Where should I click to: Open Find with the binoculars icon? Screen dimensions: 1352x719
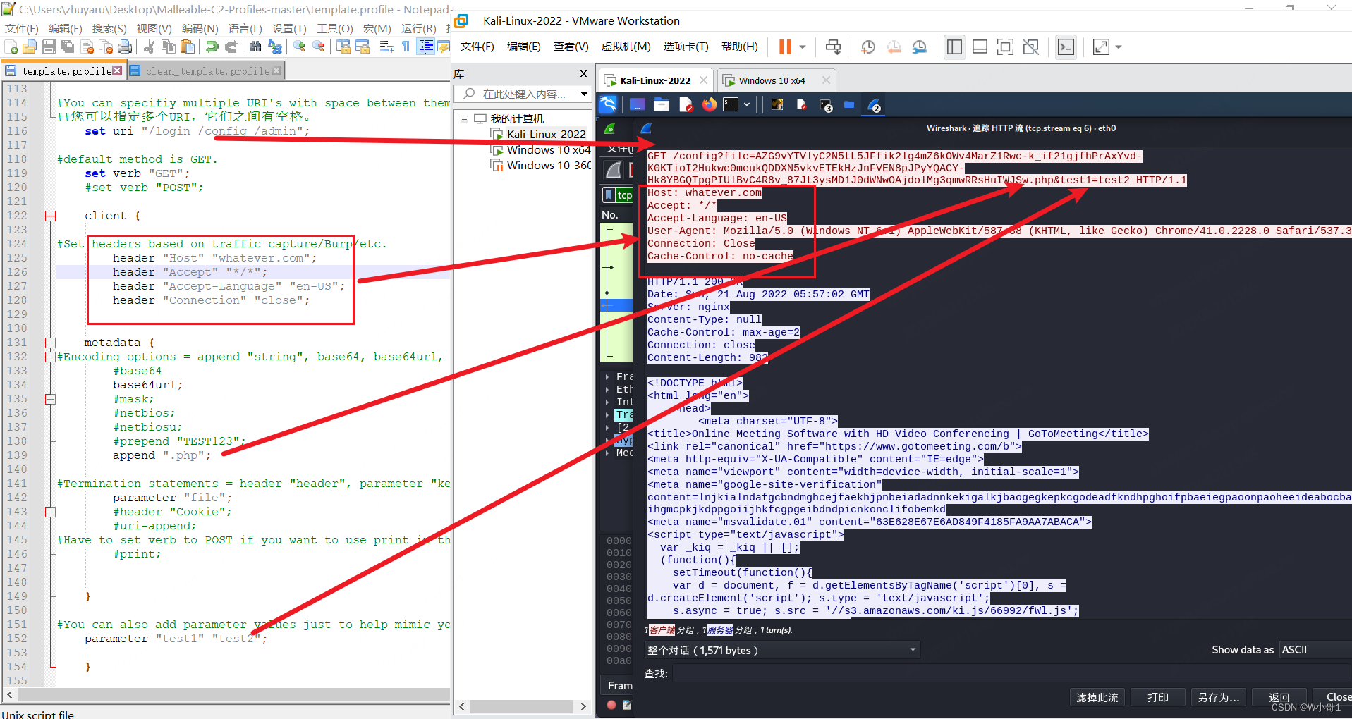255,47
